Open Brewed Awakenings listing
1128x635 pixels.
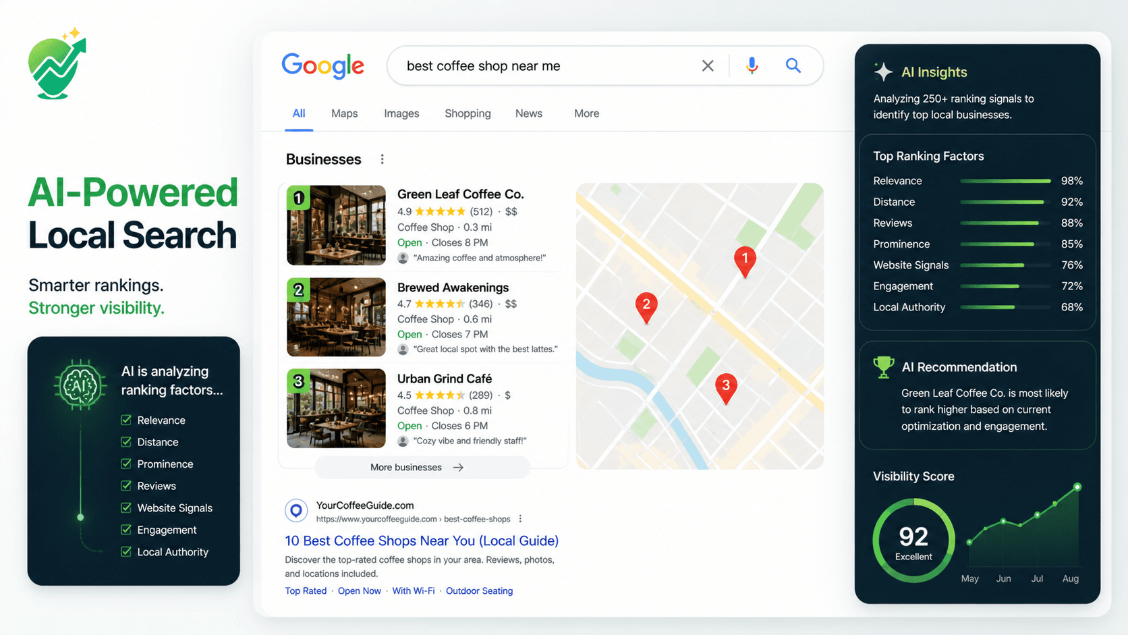pos(453,287)
